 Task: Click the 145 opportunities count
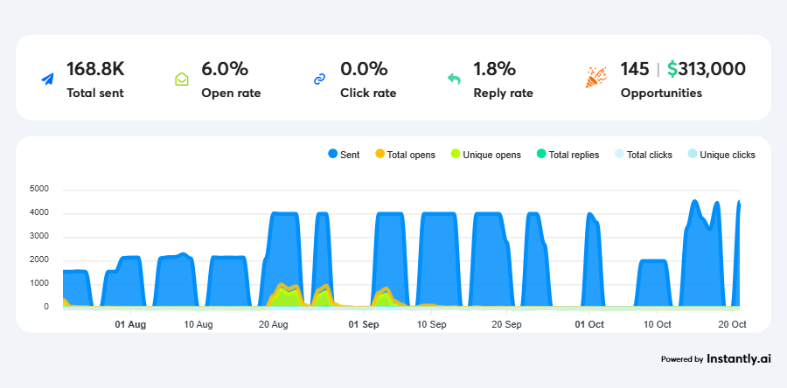(x=635, y=69)
